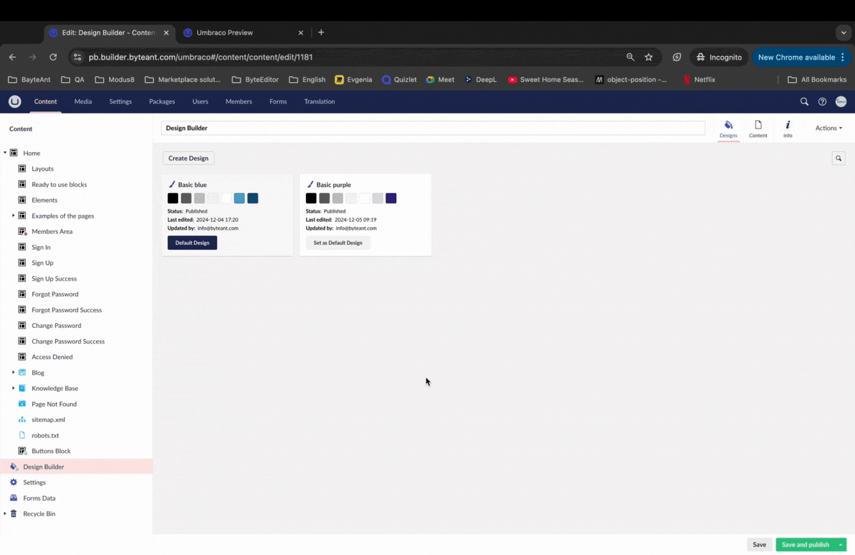This screenshot has width=855, height=555.
Task: Switch to the Media section in top navigation
Action: click(83, 101)
